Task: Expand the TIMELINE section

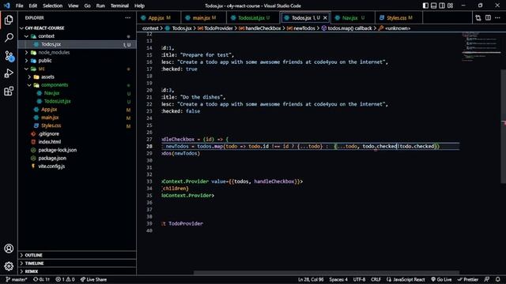Action: pos(77,263)
